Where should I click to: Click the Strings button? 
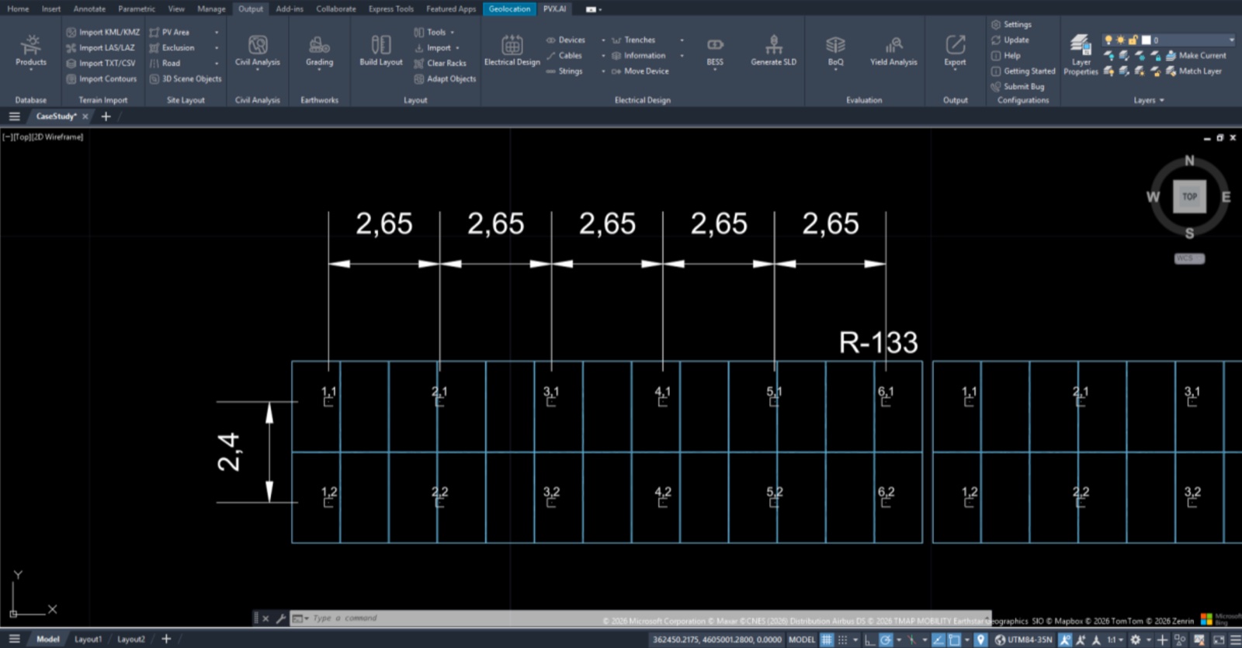(x=564, y=71)
